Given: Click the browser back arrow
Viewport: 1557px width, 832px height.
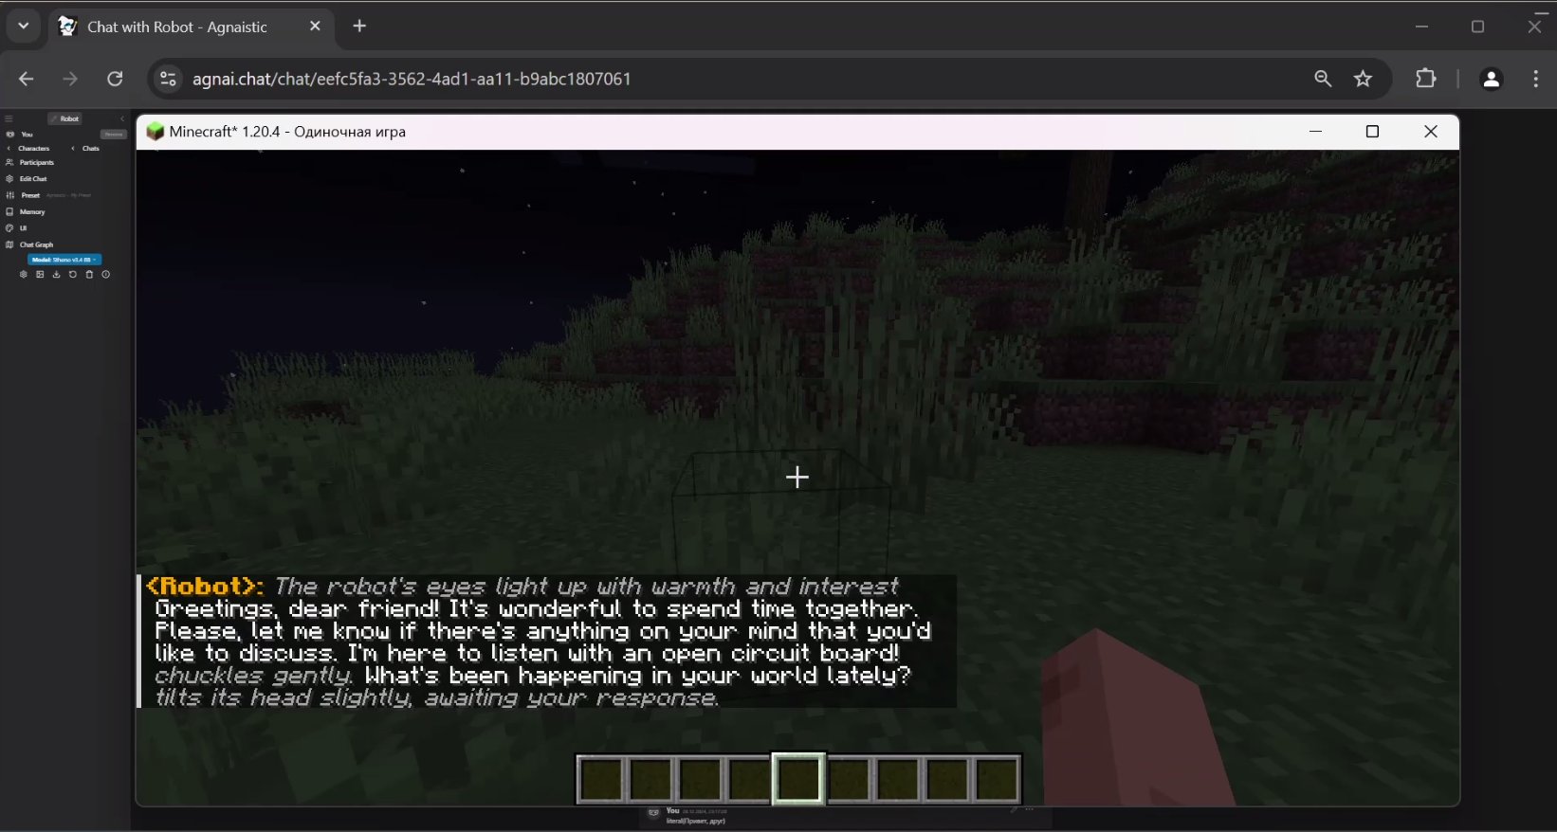Looking at the screenshot, I should tap(27, 79).
